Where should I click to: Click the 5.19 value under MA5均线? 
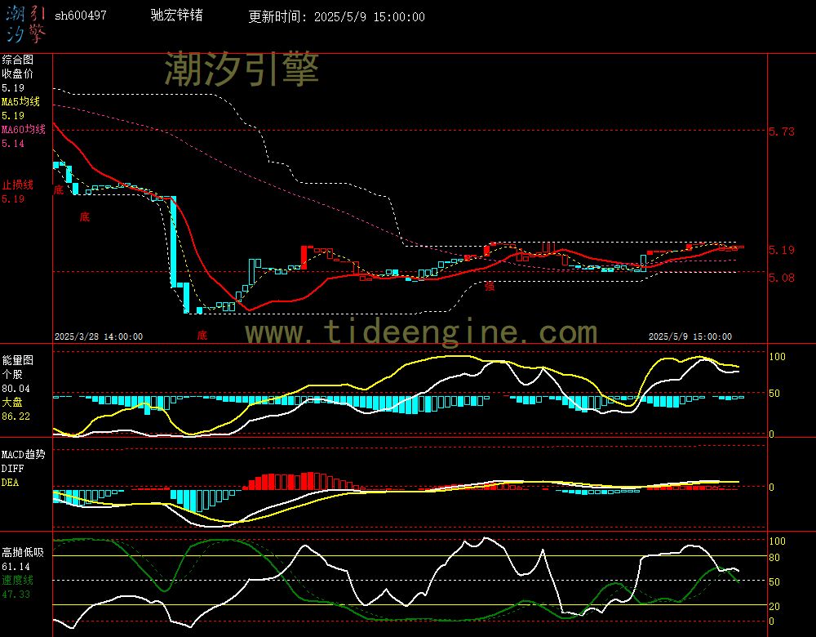point(13,116)
